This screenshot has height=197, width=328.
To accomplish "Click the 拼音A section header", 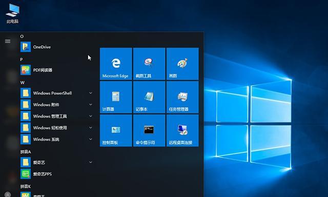I will pyautogui.click(x=26, y=152).
